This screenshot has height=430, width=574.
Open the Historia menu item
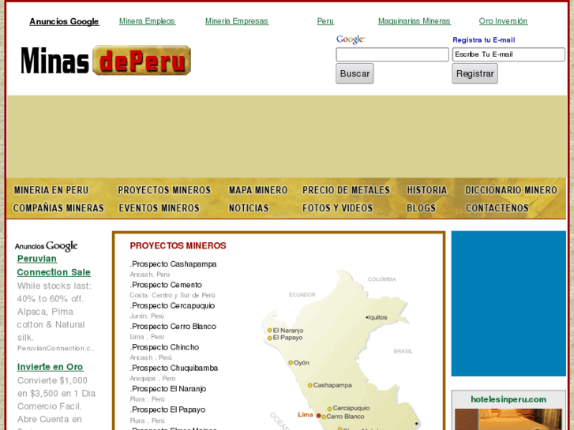pos(427,190)
